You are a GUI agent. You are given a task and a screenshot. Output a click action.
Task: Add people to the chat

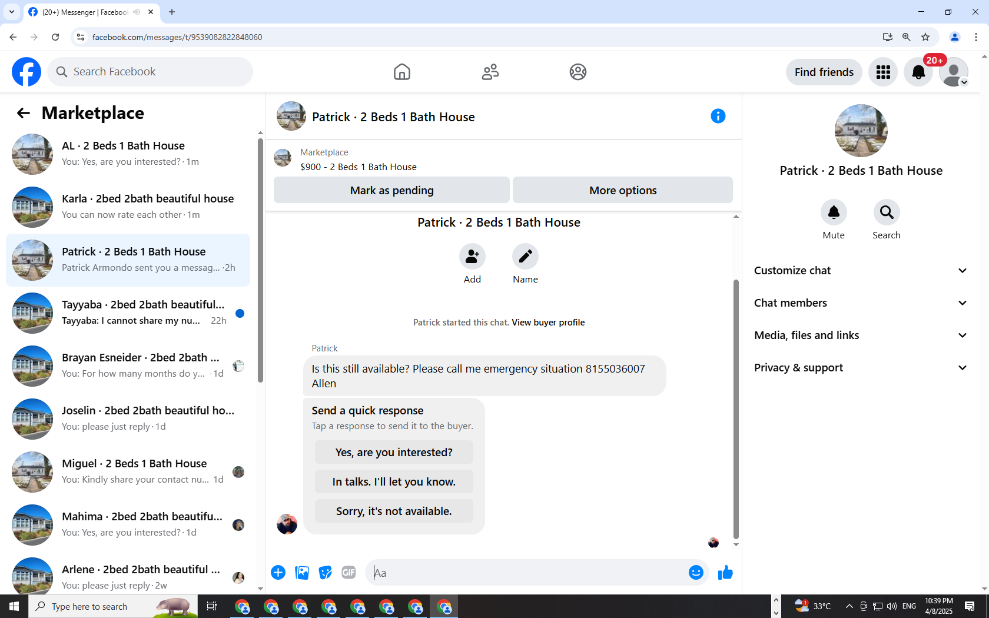point(472,257)
